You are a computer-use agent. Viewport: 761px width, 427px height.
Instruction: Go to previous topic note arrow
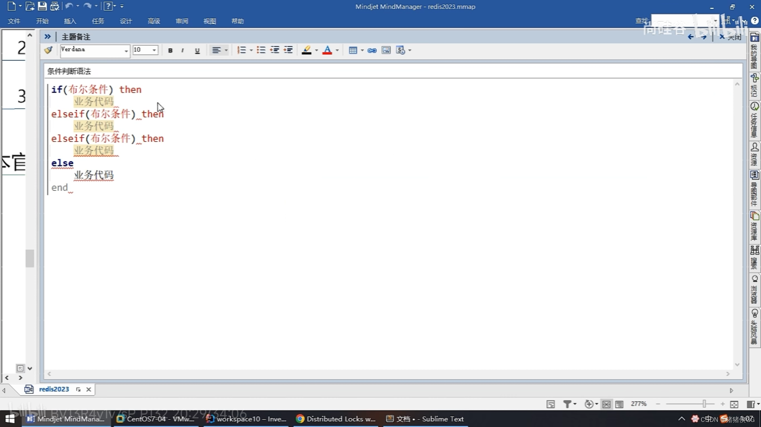click(690, 37)
